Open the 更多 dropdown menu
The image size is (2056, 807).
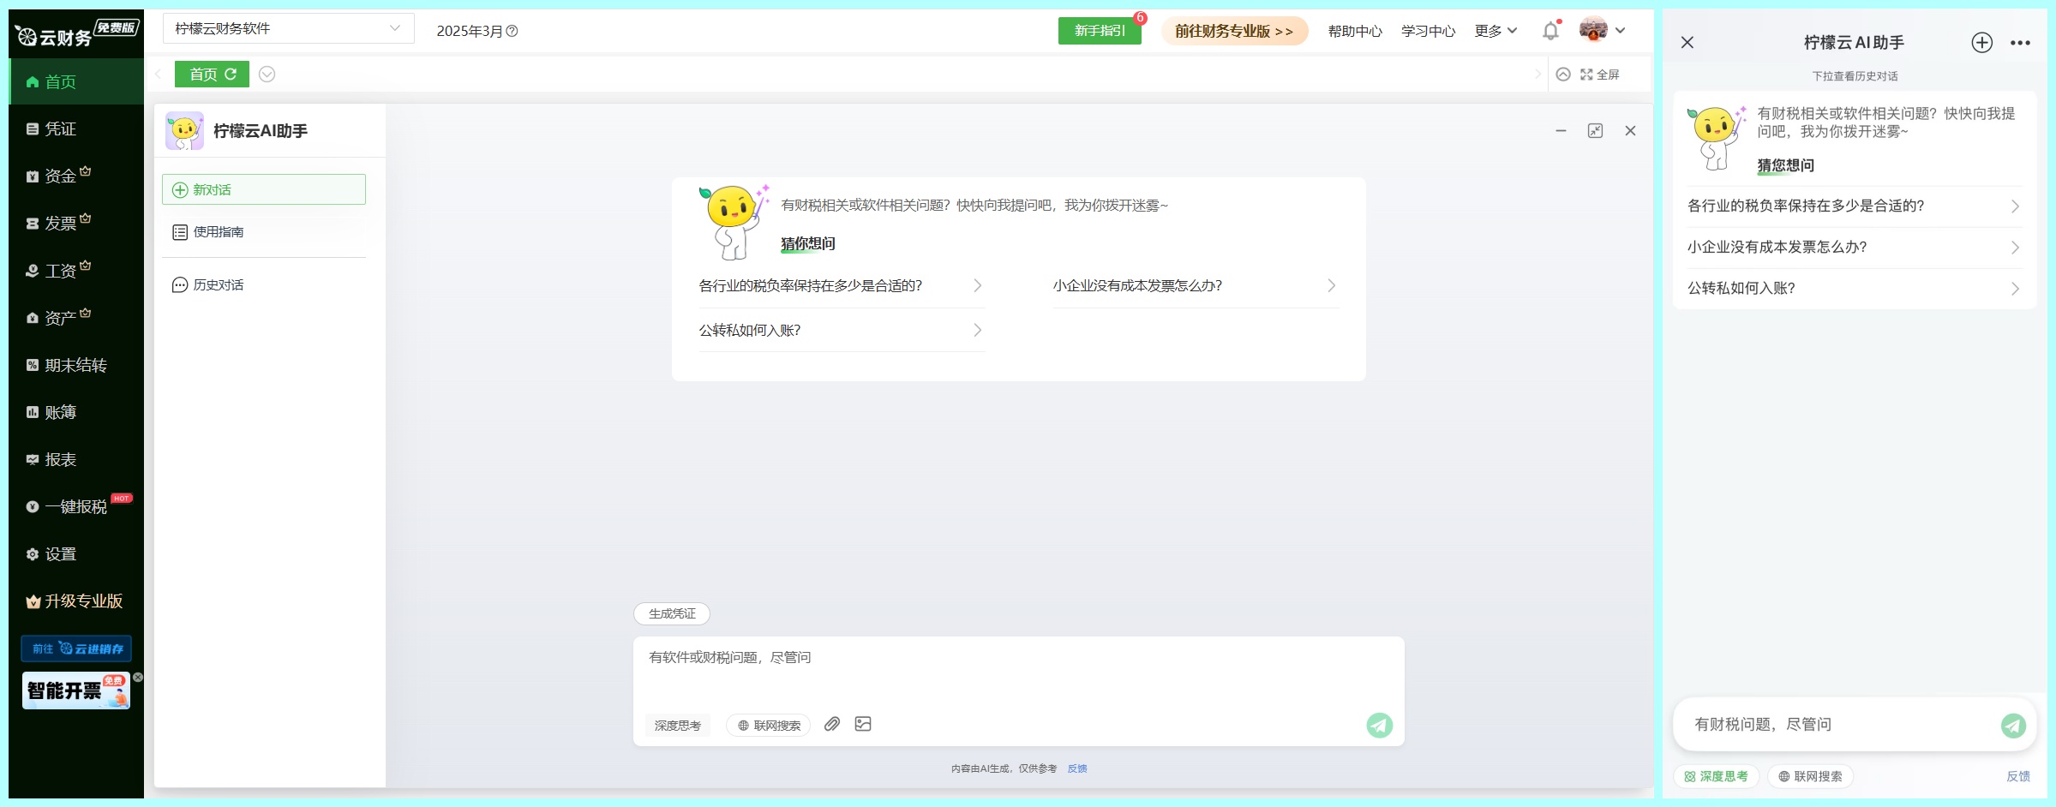coord(1494,30)
